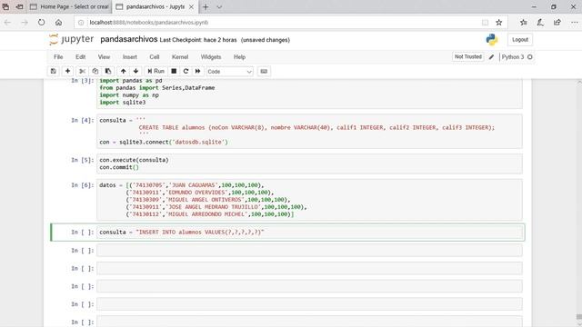This screenshot has height=327, width=582.
Task: Cut selected cells with scissors icon
Action: point(83,71)
